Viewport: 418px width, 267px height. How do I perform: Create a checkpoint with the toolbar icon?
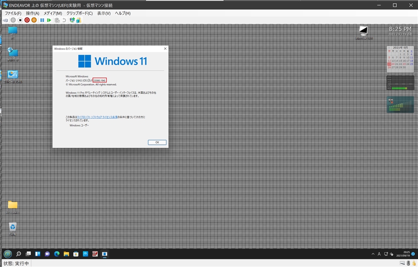click(57, 20)
